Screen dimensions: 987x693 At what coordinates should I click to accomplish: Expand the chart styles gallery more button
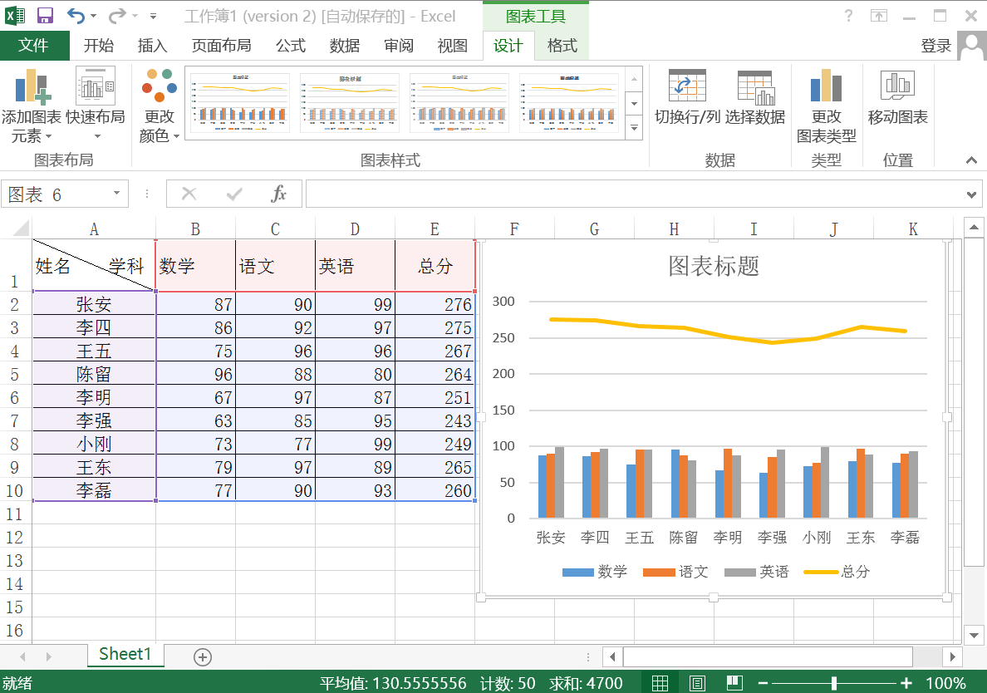coord(635,128)
